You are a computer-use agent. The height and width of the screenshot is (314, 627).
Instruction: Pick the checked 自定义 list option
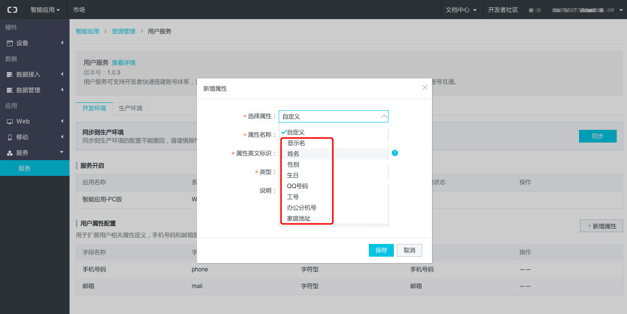pyautogui.click(x=295, y=132)
